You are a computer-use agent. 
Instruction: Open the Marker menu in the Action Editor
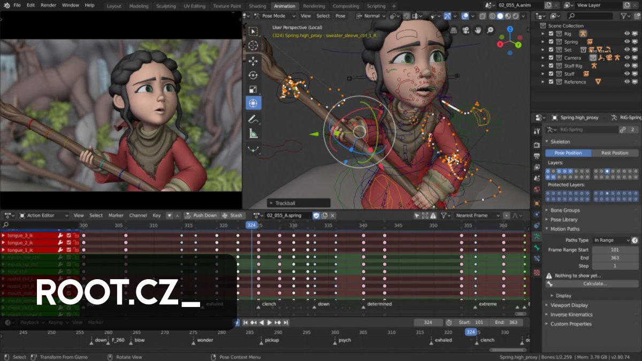coord(116,216)
